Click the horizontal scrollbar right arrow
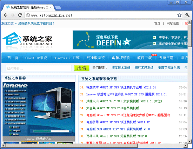Screen dimensions: 193x149 click(186, 145)
